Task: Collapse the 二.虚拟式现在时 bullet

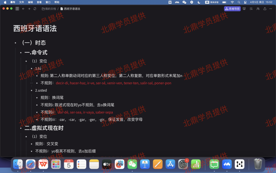Action: click(x=21, y=128)
